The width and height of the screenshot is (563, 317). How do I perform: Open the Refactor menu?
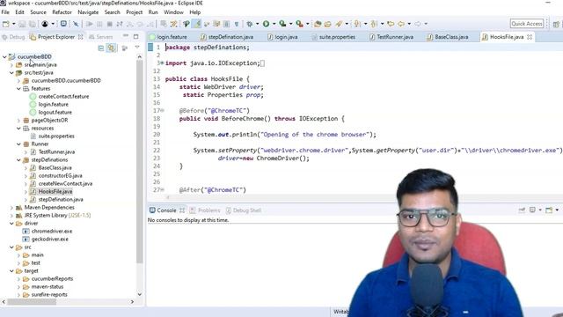tap(62, 12)
